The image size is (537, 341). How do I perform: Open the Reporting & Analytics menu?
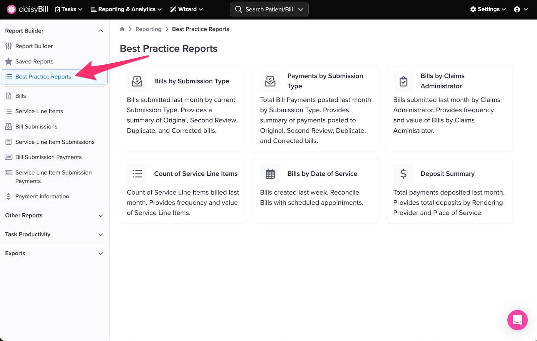(126, 9)
